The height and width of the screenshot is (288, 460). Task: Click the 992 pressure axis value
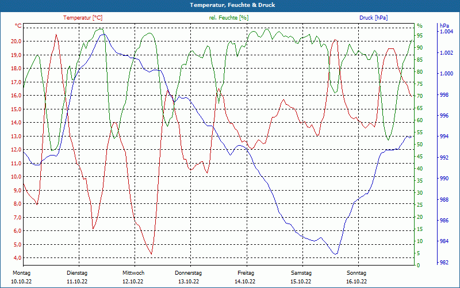[x=444, y=157]
